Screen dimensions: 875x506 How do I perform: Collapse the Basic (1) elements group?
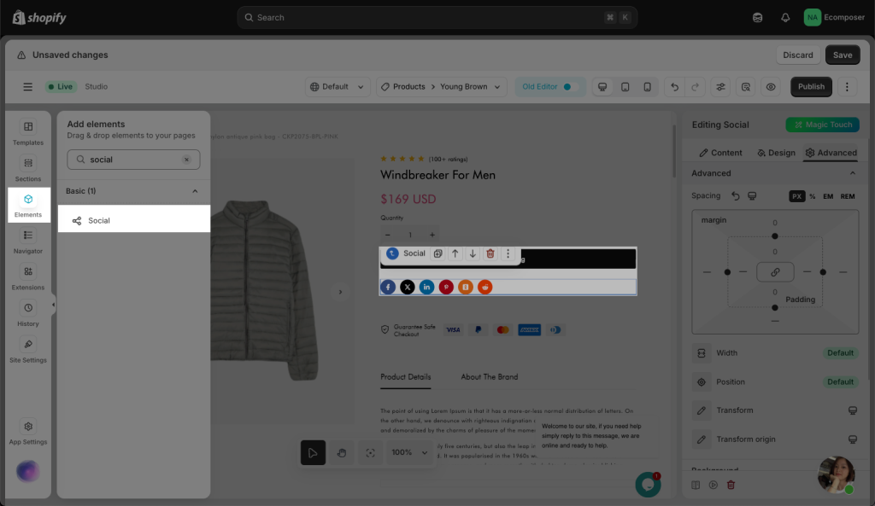[194, 191]
